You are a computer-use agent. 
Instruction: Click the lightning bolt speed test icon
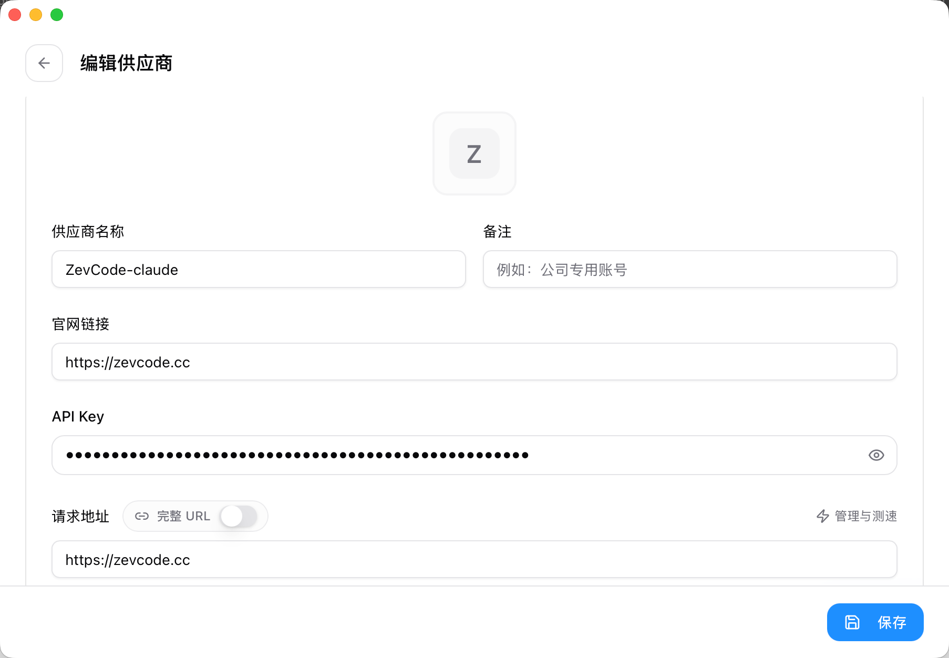[823, 516]
